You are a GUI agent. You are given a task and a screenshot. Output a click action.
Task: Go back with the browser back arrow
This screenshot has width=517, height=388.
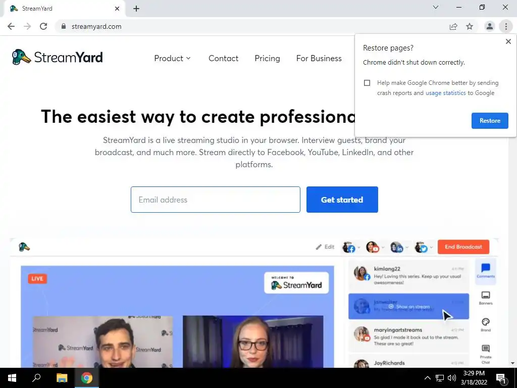[x=11, y=26]
